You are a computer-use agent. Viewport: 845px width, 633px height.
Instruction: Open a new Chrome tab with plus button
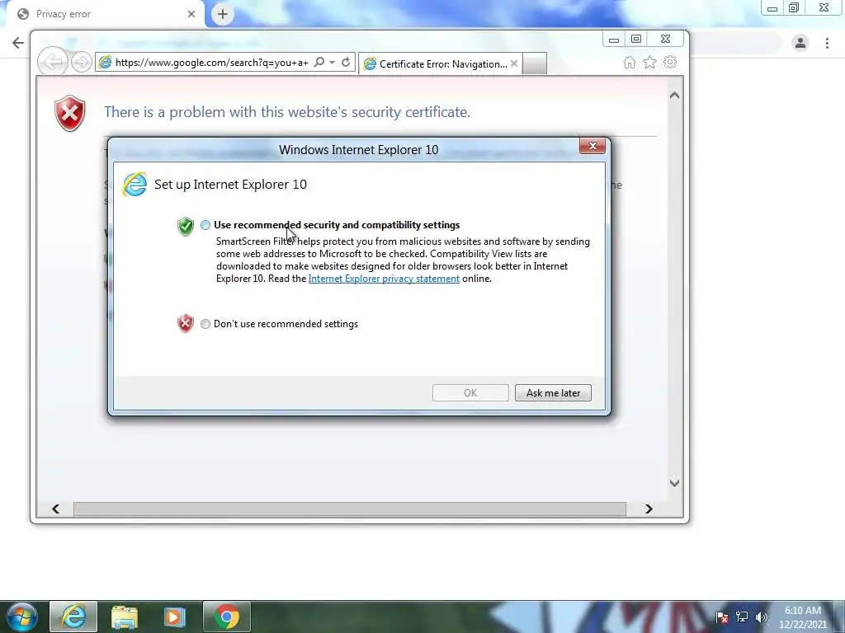point(223,14)
